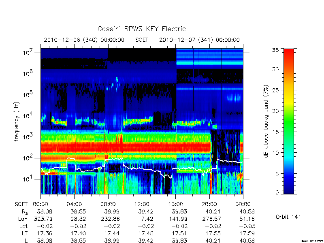324x243 pixels.
Task: Click the color bar tick value 20
Action: pos(275,111)
